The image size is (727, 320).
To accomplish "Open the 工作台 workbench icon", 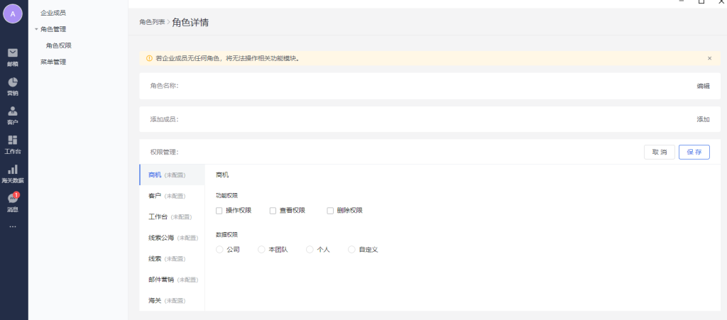I will pyautogui.click(x=13, y=140).
